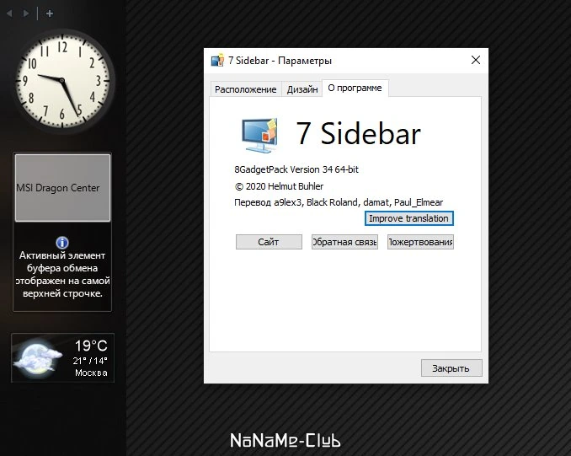571x456 pixels.
Task: Add a gadget with the plus icon
Action: pyautogui.click(x=50, y=13)
